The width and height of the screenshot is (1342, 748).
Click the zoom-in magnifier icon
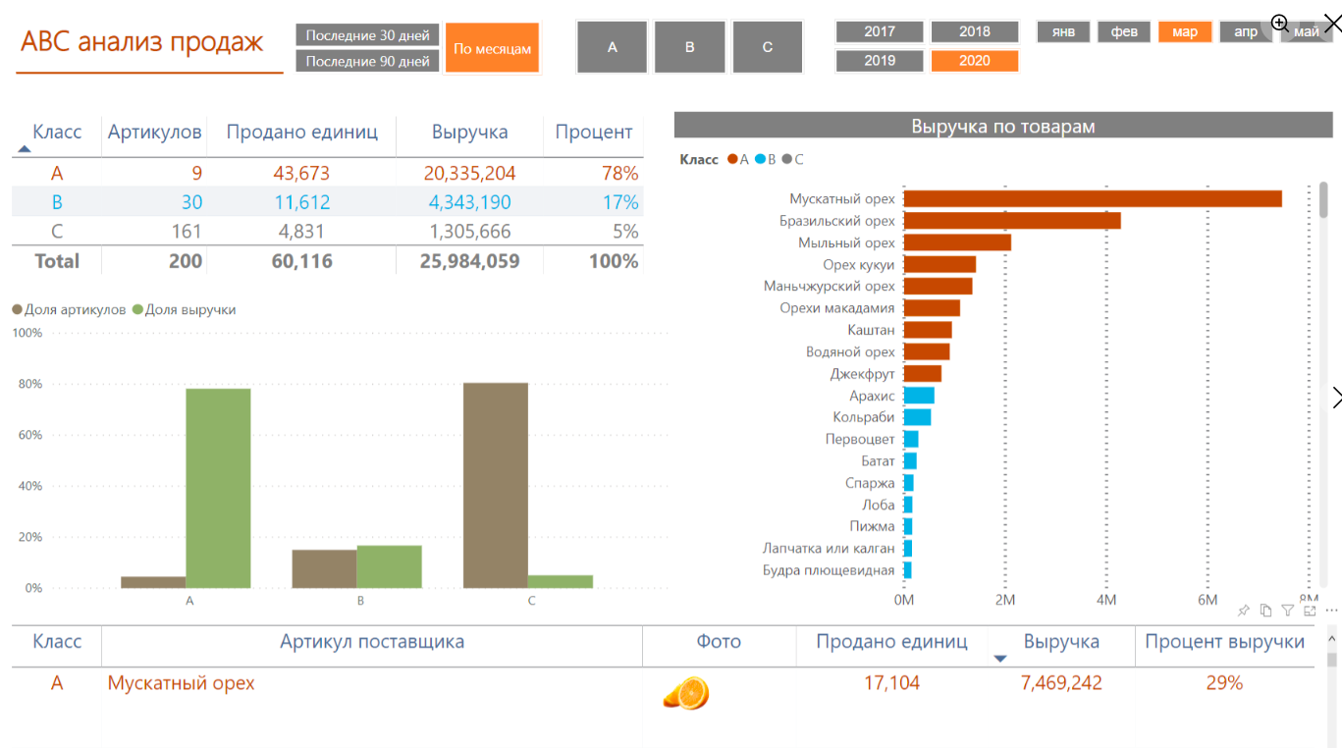pyautogui.click(x=1280, y=23)
